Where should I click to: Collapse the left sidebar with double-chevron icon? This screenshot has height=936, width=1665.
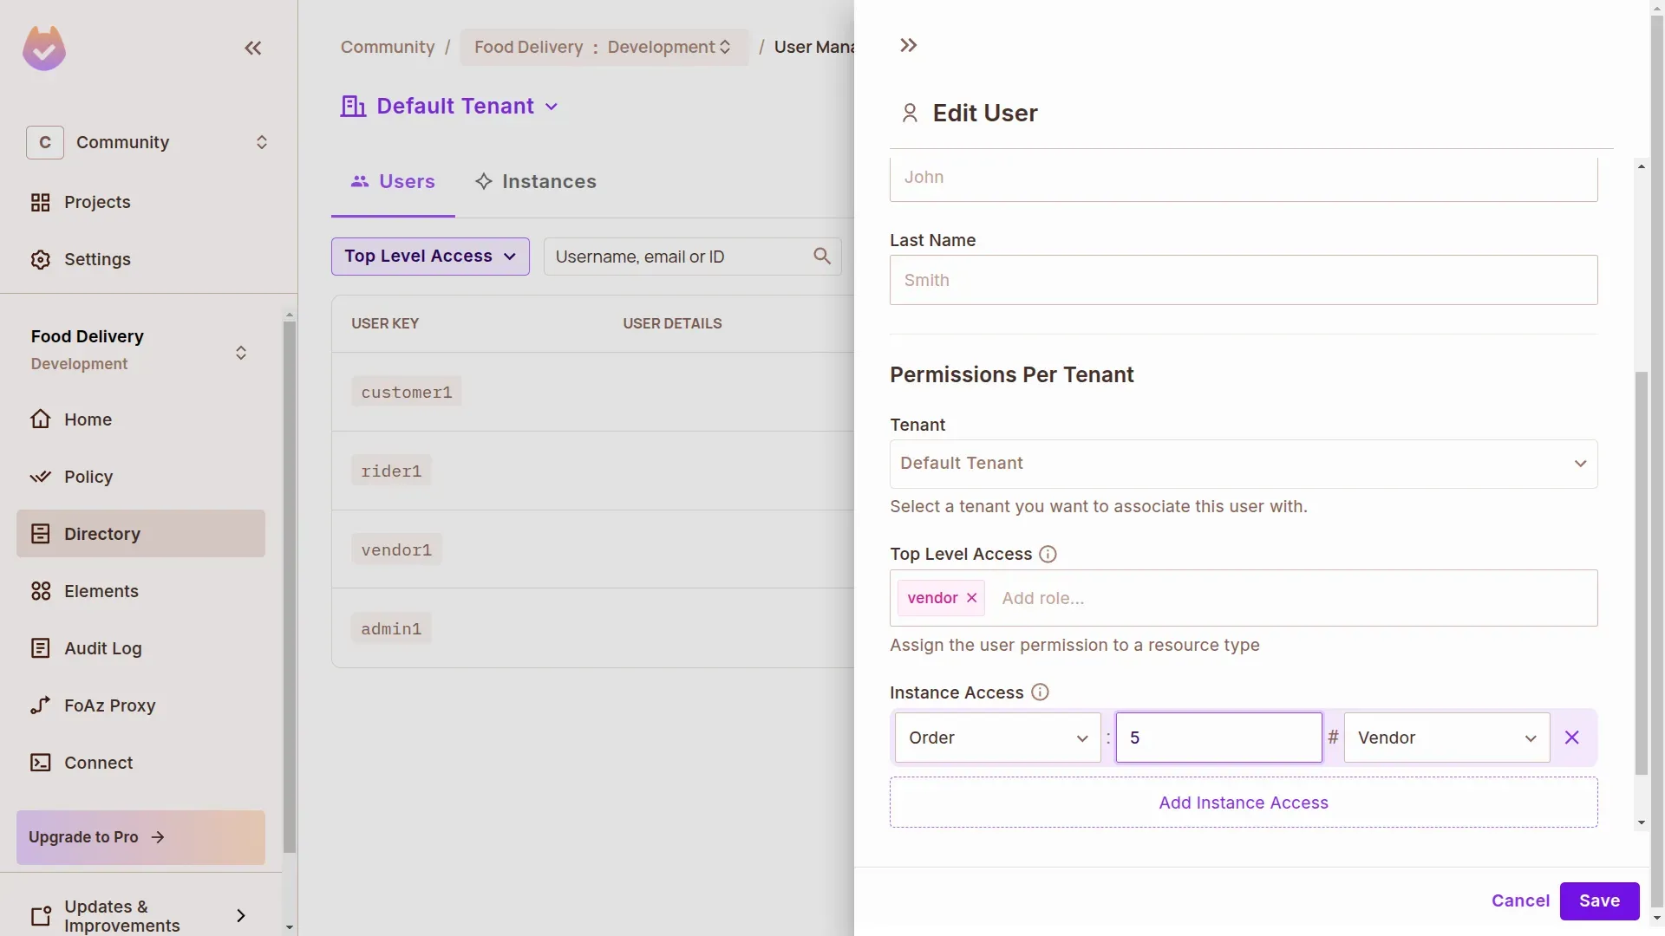click(252, 49)
